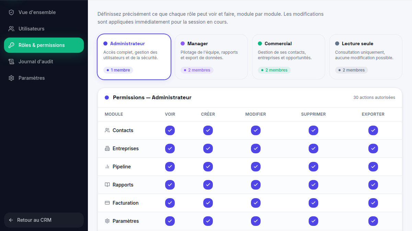Toggle Créer permission for Pipeline
412x231 pixels.
point(208,167)
